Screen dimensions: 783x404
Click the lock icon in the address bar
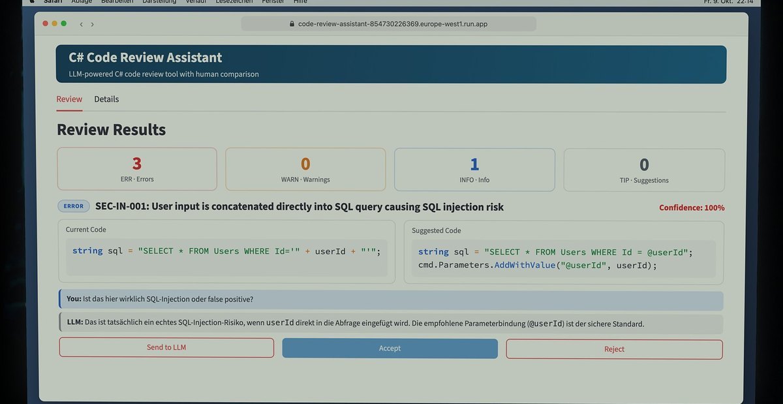click(292, 24)
